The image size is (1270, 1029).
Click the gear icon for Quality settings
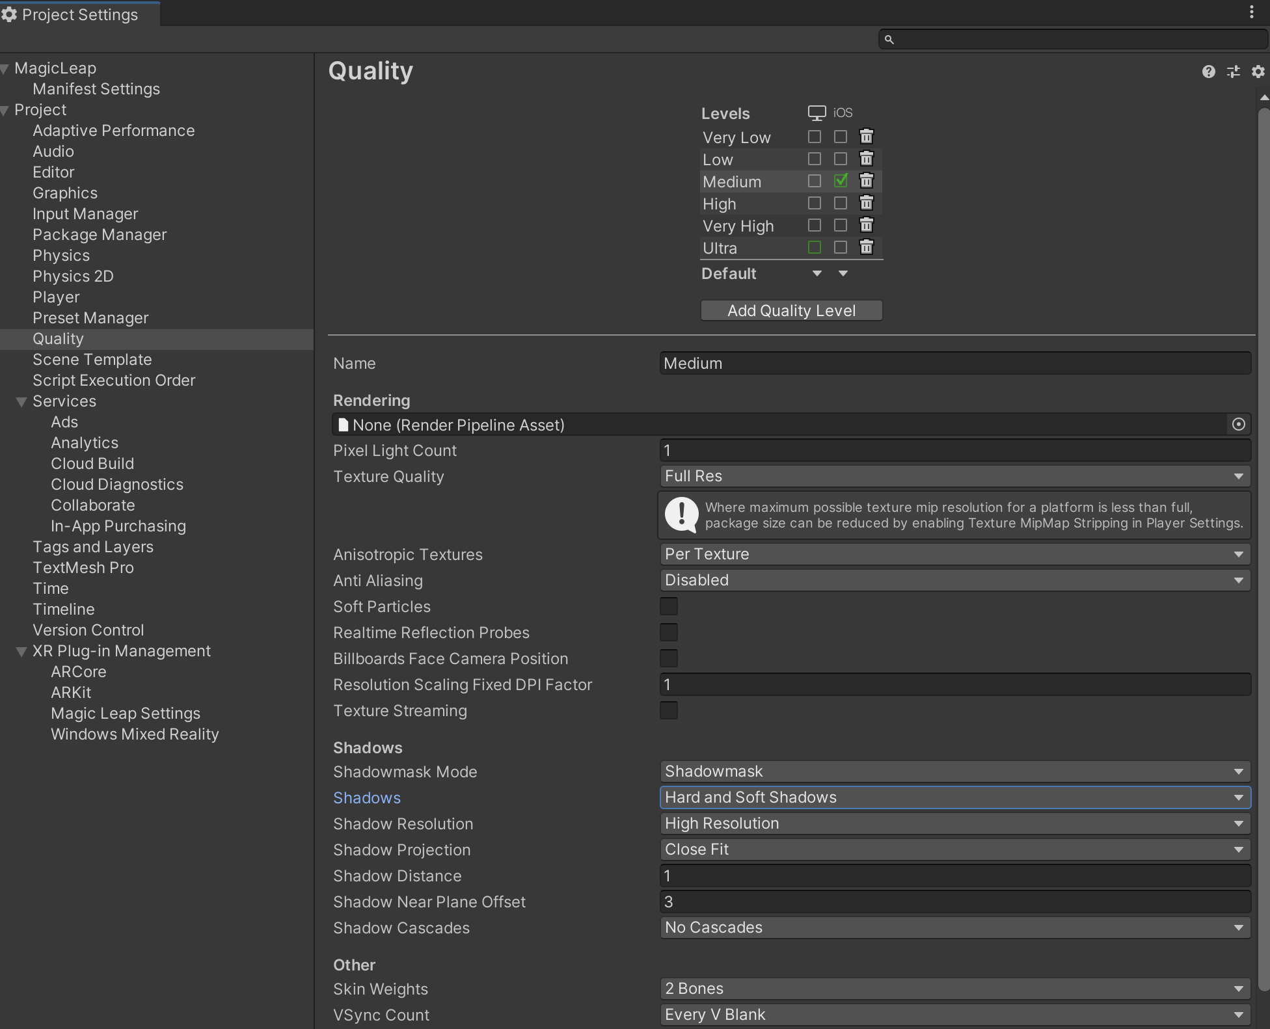(1258, 72)
